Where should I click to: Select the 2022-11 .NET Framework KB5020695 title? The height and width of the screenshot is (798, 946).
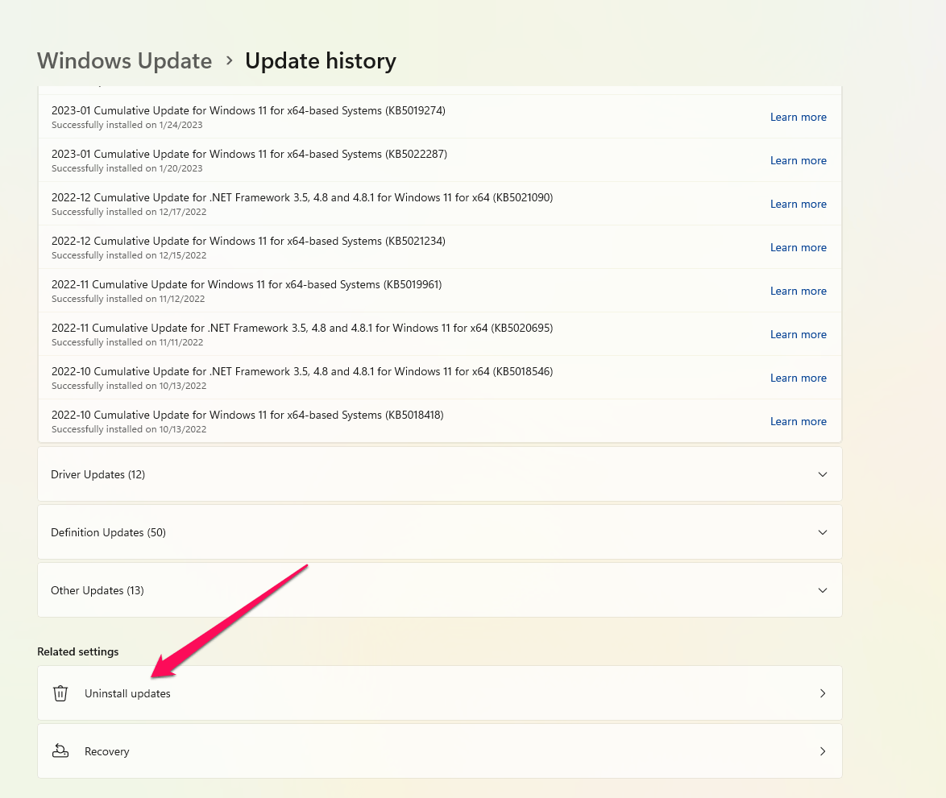302,327
